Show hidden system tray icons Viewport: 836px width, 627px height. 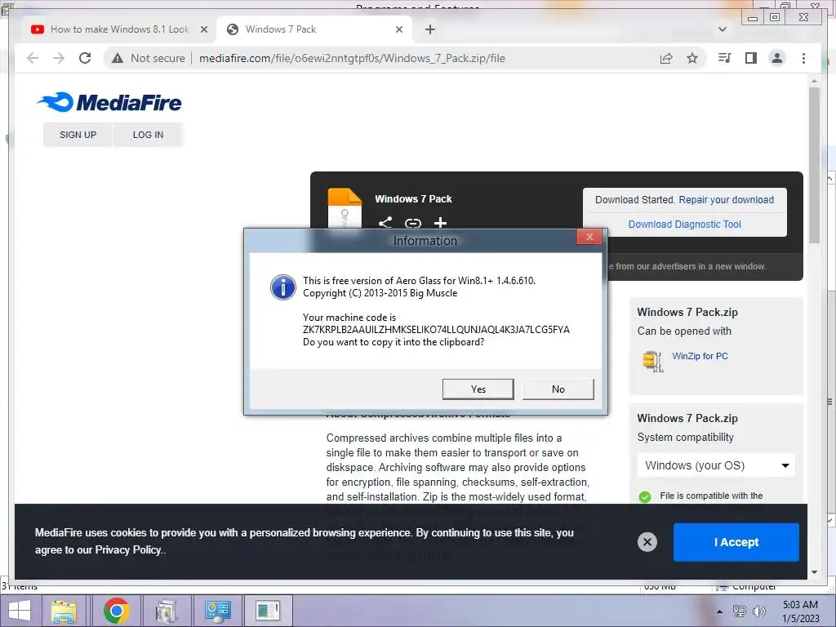click(x=720, y=611)
